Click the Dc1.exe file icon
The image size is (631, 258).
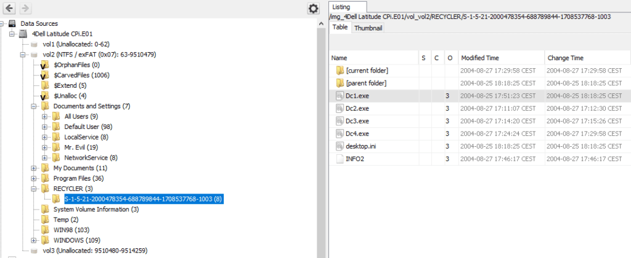pos(340,96)
